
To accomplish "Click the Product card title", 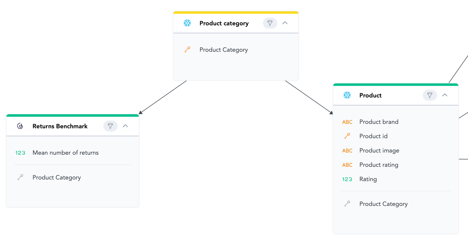I will [370, 96].
